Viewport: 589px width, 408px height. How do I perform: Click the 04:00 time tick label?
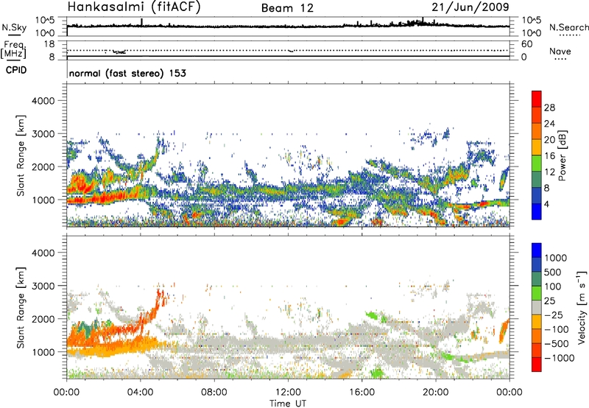point(141,393)
